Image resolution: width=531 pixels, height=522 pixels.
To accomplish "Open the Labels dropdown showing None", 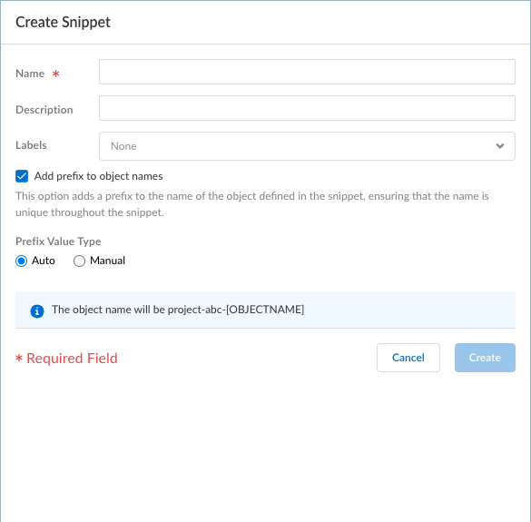I will (307, 146).
